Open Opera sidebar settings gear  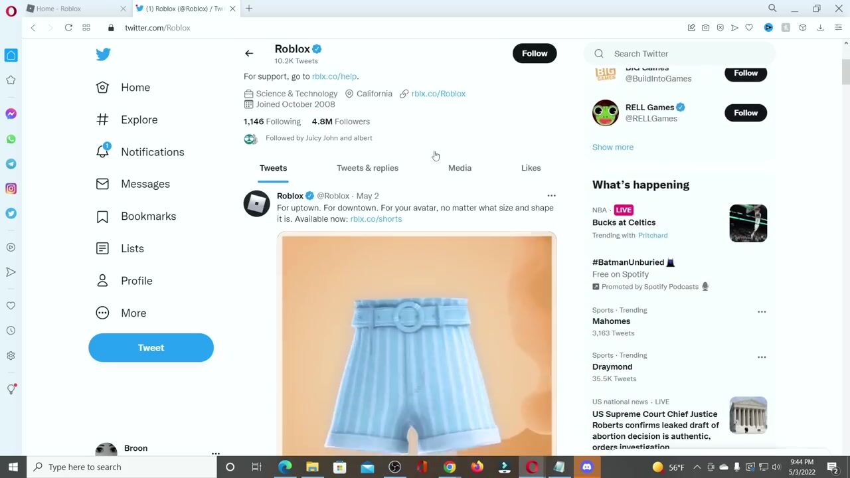pyautogui.click(x=11, y=356)
